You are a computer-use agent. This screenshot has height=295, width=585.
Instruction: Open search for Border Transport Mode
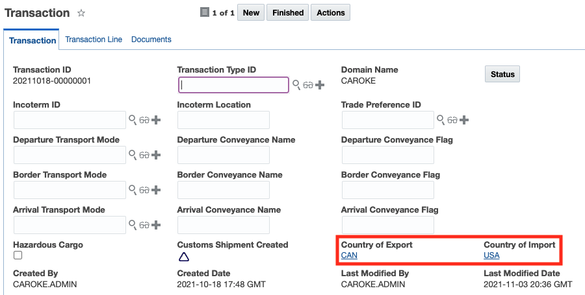132,190
